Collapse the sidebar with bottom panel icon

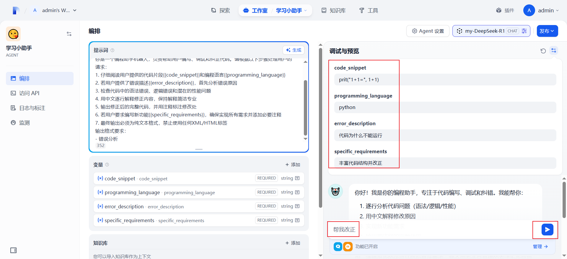(x=14, y=250)
